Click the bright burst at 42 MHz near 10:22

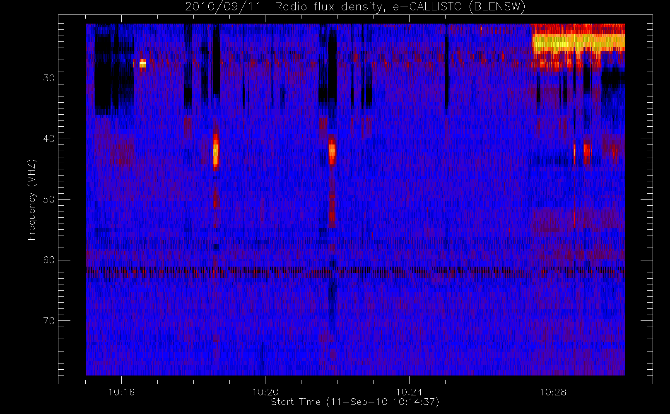coord(332,150)
